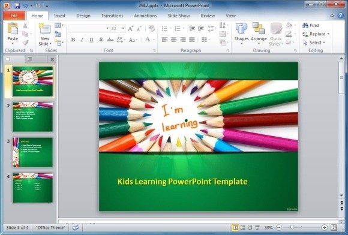Open the Review tab

click(208, 16)
